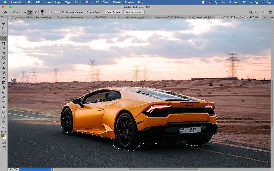274x171 pixels.
Task: Click the Home icon in options bar
Action: [x=5, y=12]
